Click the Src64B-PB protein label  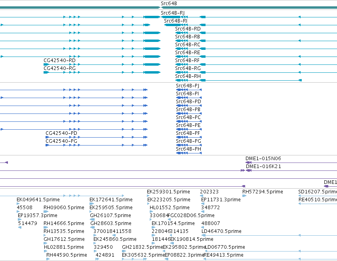pyautogui.click(x=188, y=110)
